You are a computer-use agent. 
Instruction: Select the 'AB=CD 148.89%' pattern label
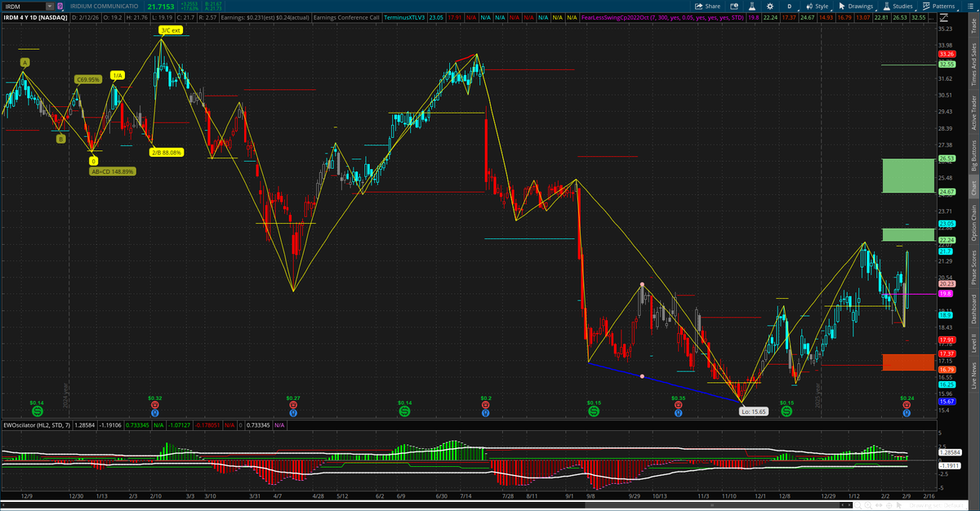coord(113,171)
